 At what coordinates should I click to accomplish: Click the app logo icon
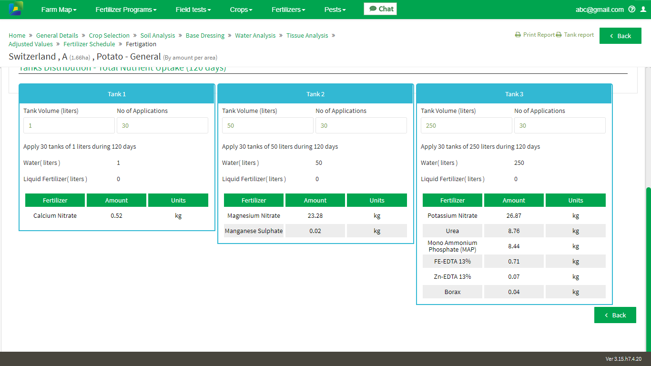click(x=16, y=9)
